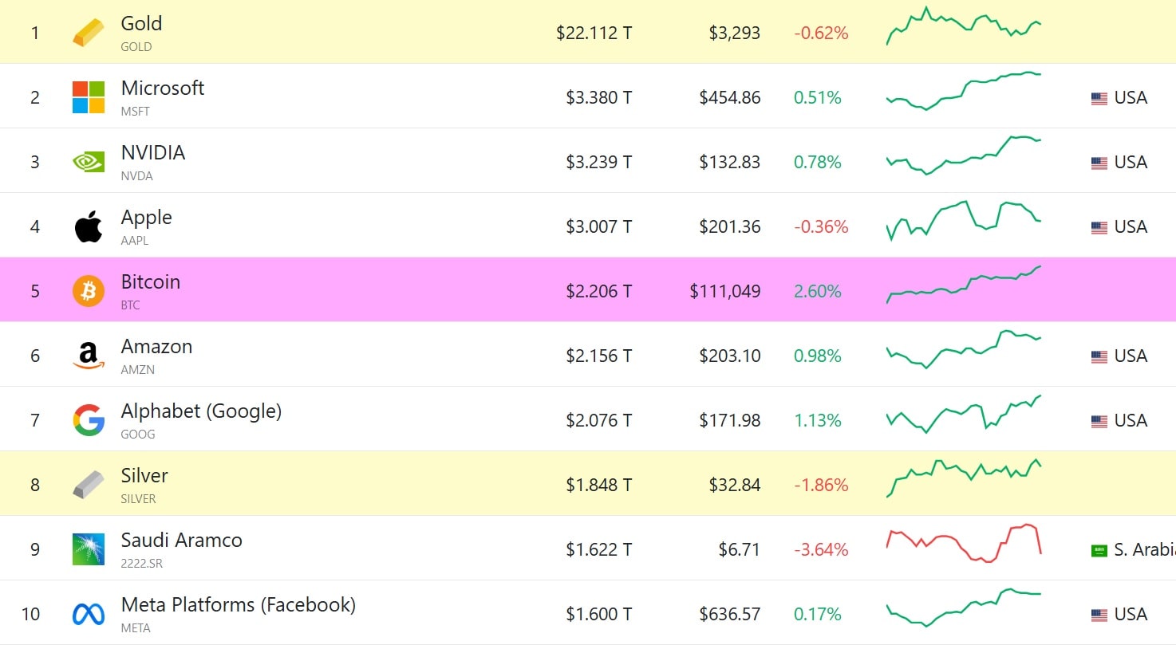Click the USA flag in Apple row
The image size is (1176, 645).
[1099, 228]
